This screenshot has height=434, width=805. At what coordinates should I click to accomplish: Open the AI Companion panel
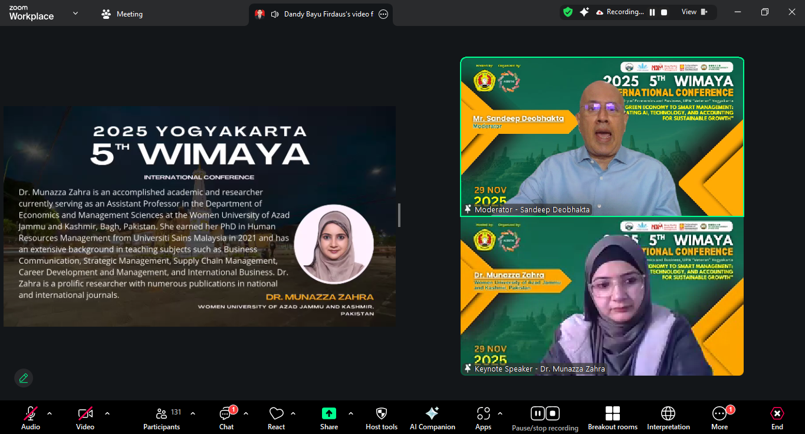pos(432,418)
